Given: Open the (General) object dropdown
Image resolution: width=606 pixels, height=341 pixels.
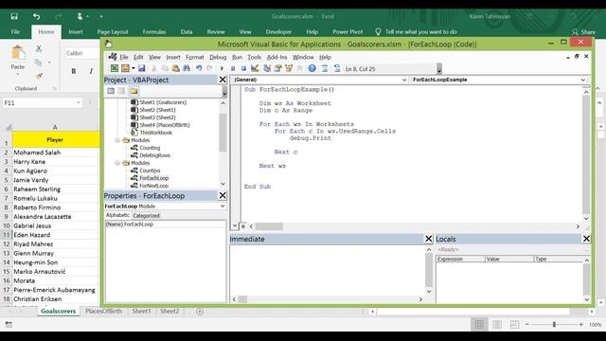Looking at the screenshot, I should [x=404, y=80].
